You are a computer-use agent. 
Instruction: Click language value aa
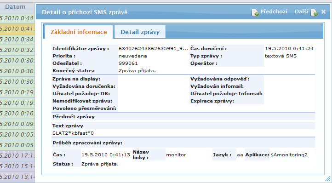click(240, 155)
